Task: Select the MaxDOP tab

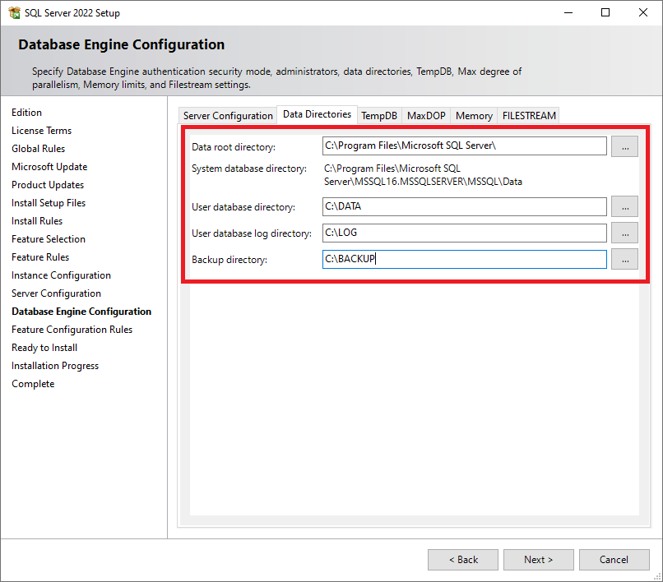Action: (426, 116)
